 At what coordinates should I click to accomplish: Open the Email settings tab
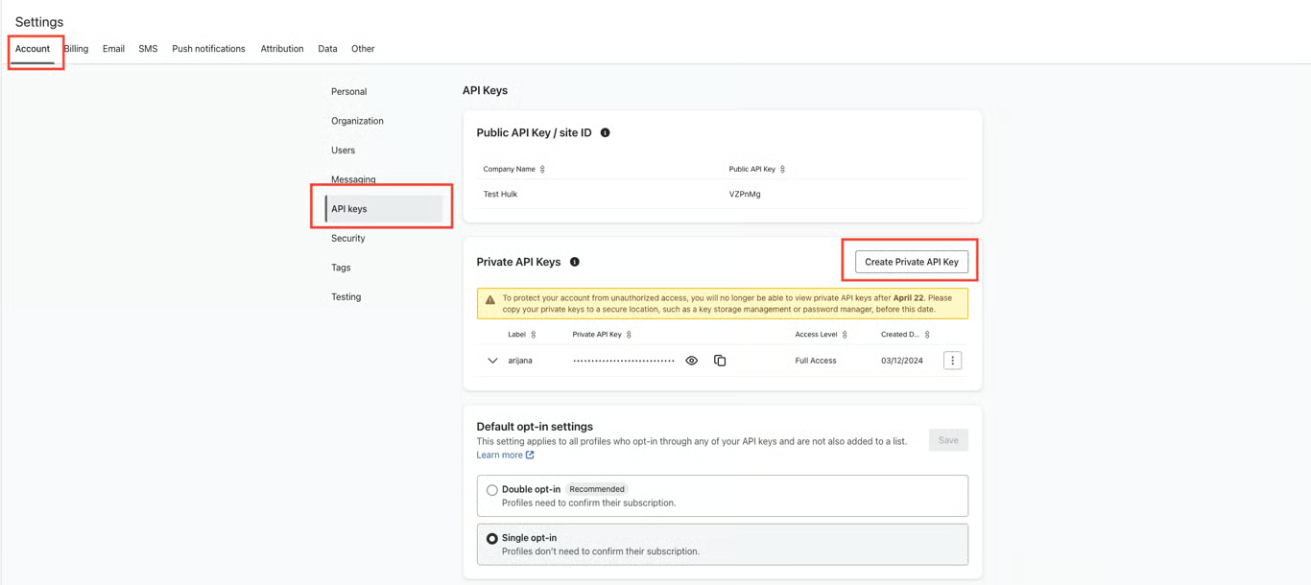[x=113, y=49]
